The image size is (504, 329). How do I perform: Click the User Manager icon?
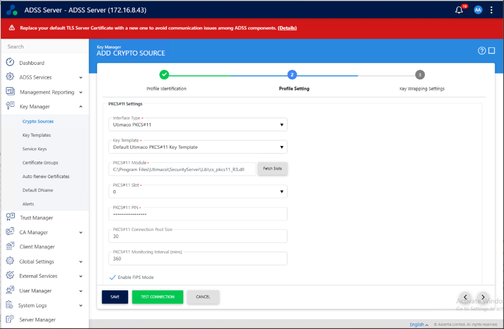point(10,290)
